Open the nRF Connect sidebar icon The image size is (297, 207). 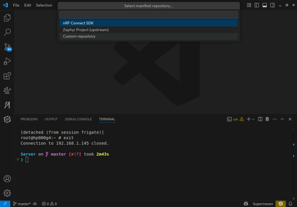(7, 119)
